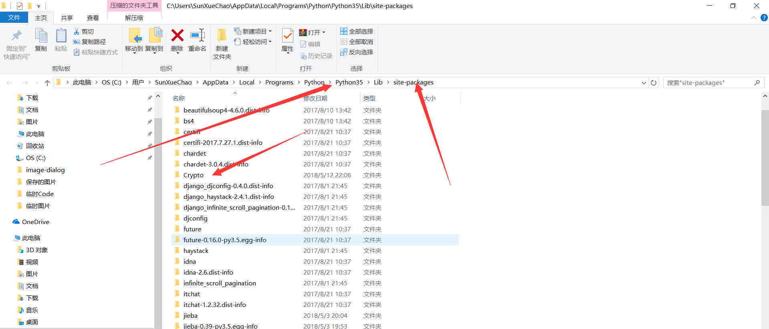Go to Programs in breadcrumb
The image size is (769, 329).
point(279,82)
